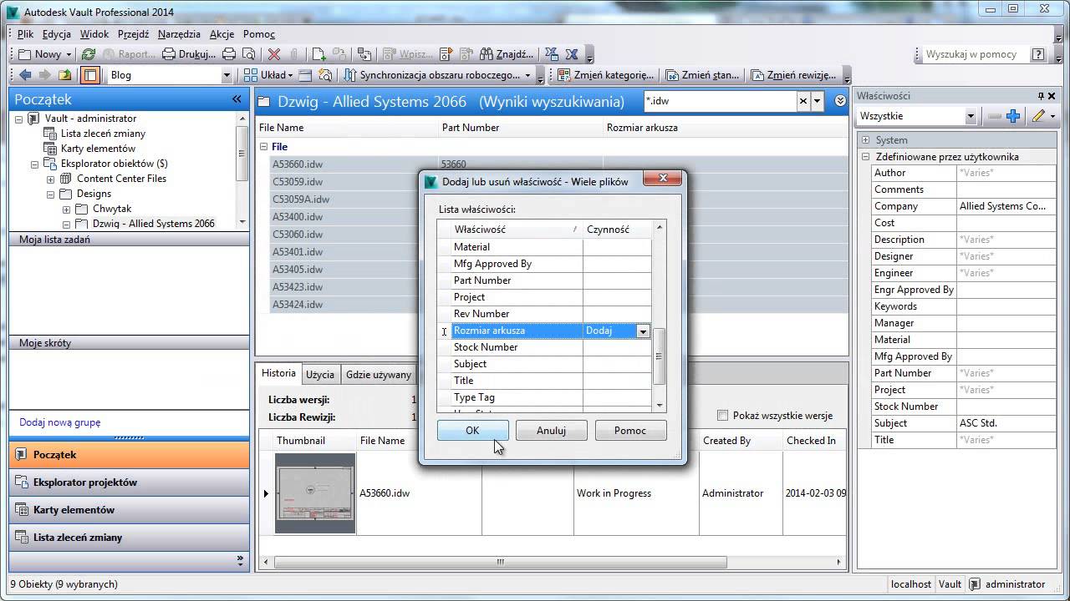Click Zmień stan toolbar button
This screenshot has width=1070, height=601.
[x=702, y=75]
